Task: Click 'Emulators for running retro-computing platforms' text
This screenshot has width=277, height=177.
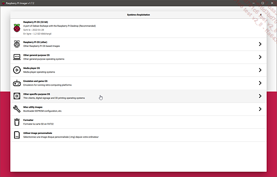Action: 47,85
